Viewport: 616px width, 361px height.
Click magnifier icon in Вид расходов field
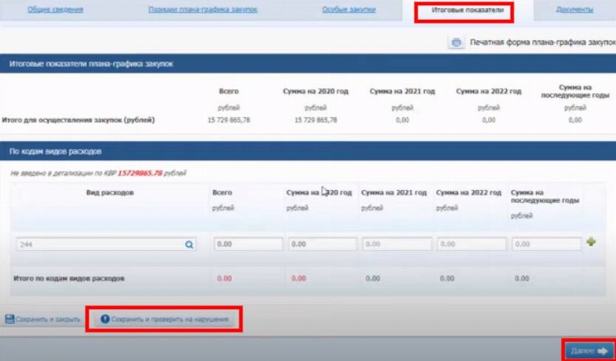tap(189, 244)
